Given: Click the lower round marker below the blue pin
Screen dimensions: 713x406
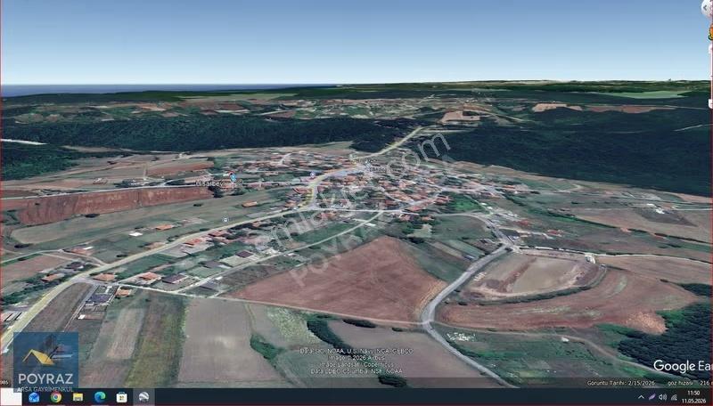Looking at the screenshot, I should pos(225,220).
